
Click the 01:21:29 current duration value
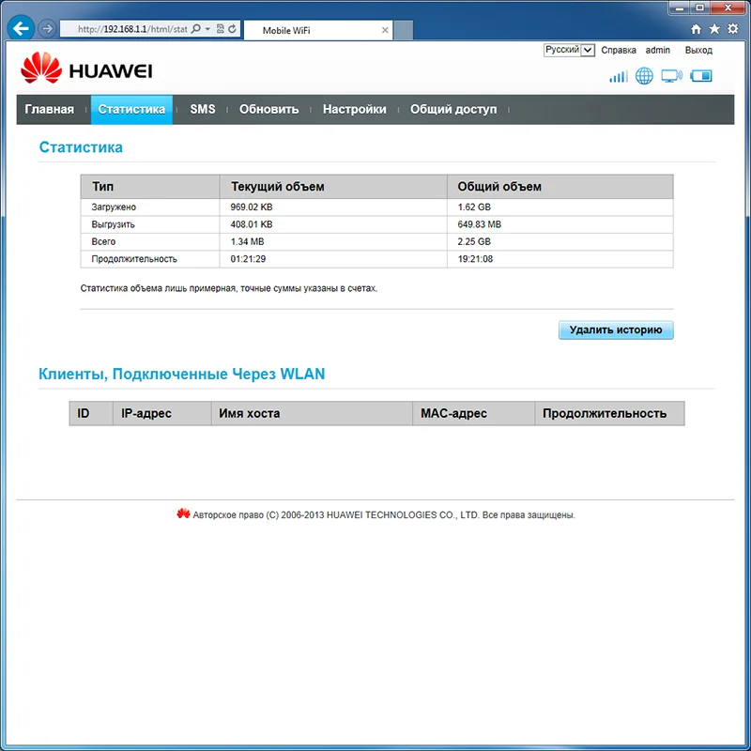(x=248, y=259)
